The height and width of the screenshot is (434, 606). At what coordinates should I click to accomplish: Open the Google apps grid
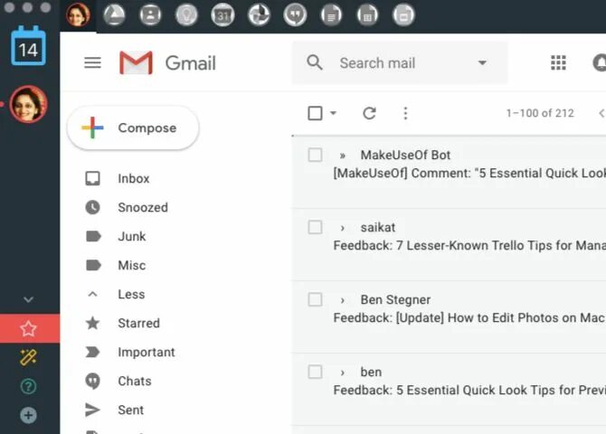tap(558, 62)
